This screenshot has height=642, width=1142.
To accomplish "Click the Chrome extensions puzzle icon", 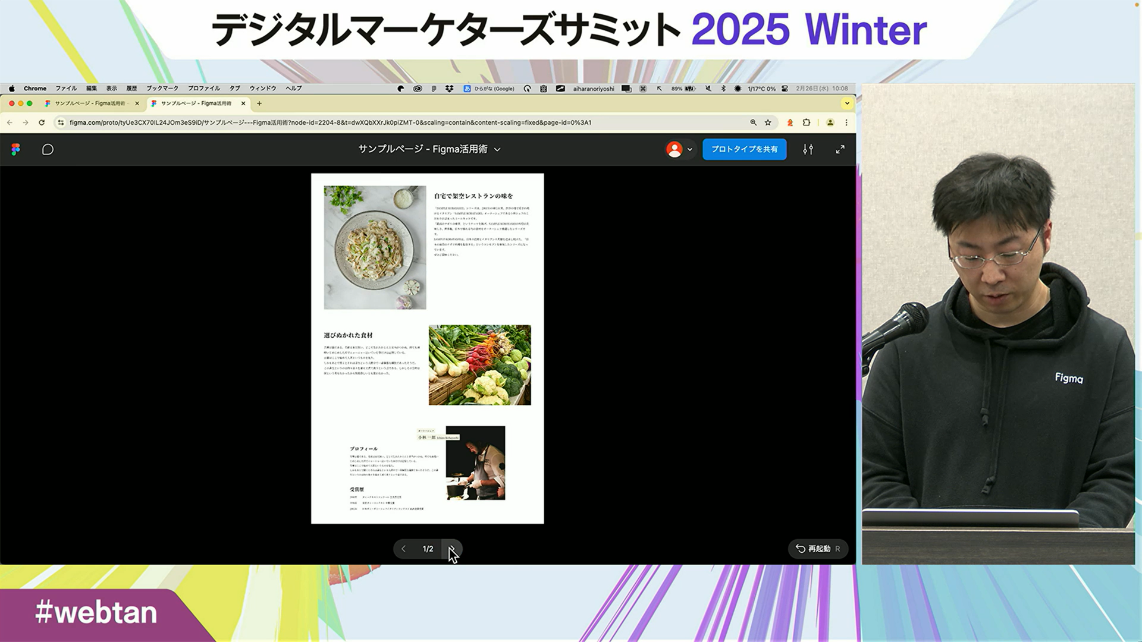I will tap(807, 122).
